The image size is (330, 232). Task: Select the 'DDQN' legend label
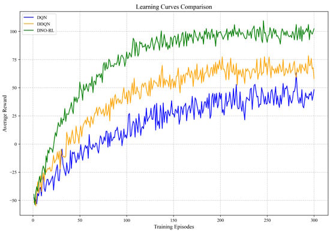(x=44, y=24)
